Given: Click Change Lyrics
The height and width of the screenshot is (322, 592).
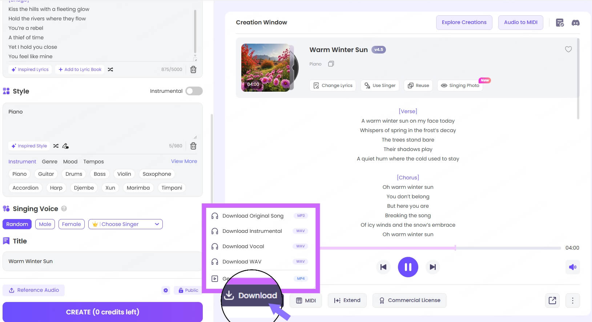Looking at the screenshot, I should coord(333,86).
